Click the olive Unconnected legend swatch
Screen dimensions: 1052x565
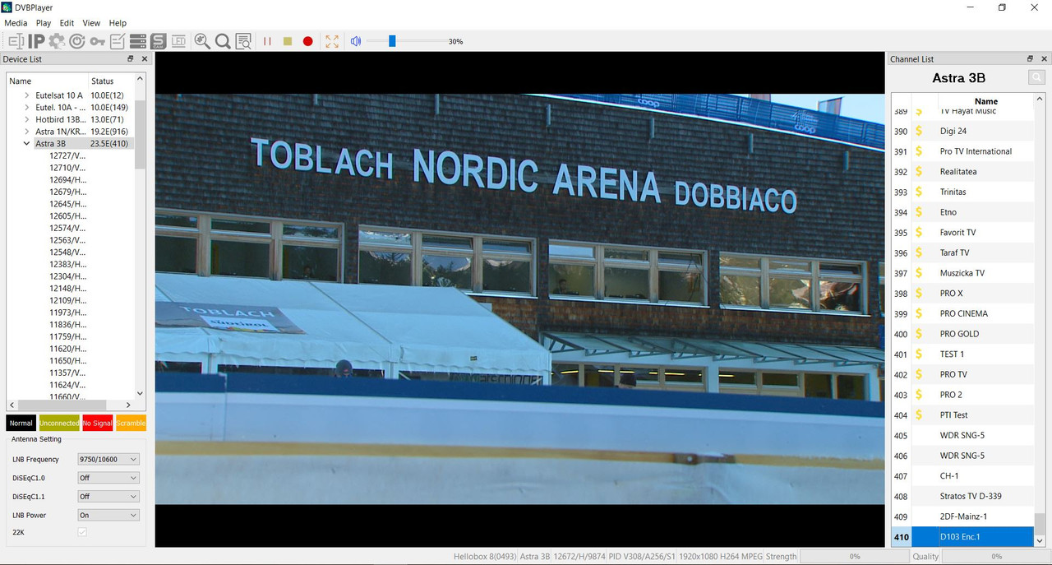(x=59, y=423)
